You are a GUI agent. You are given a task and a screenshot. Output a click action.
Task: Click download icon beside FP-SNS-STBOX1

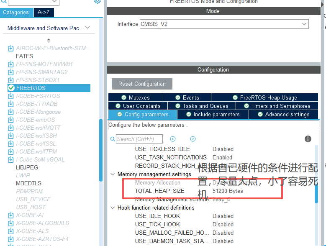11,80
